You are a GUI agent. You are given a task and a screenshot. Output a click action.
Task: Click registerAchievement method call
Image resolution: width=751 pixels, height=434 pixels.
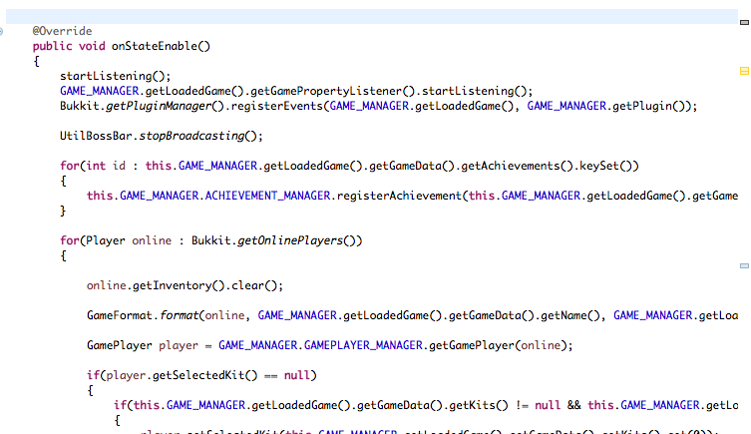(400, 196)
